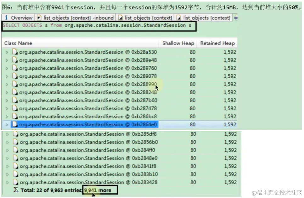Click object icon of 0xb28a530 row
Screen dimensions: 304x198
(x=15, y=52)
